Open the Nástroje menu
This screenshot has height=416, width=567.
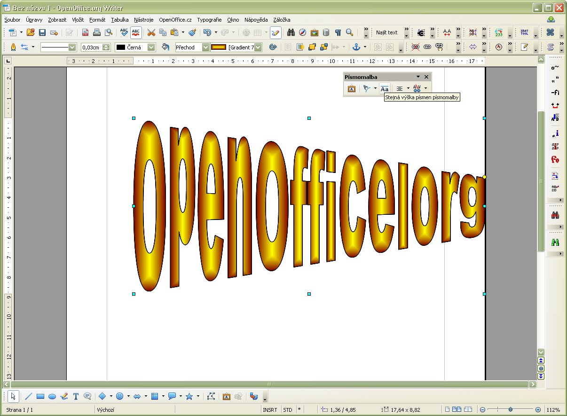click(143, 20)
